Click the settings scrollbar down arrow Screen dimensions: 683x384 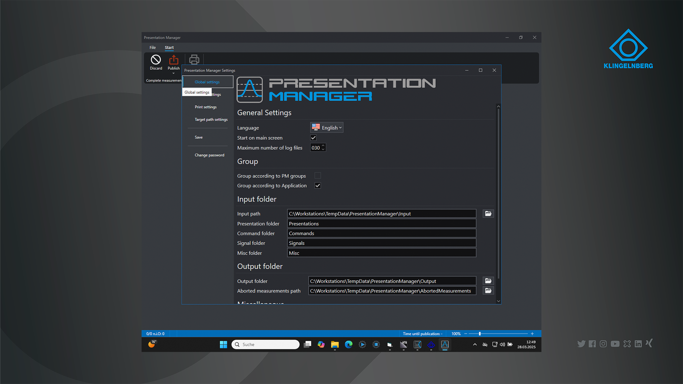[x=498, y=301]
